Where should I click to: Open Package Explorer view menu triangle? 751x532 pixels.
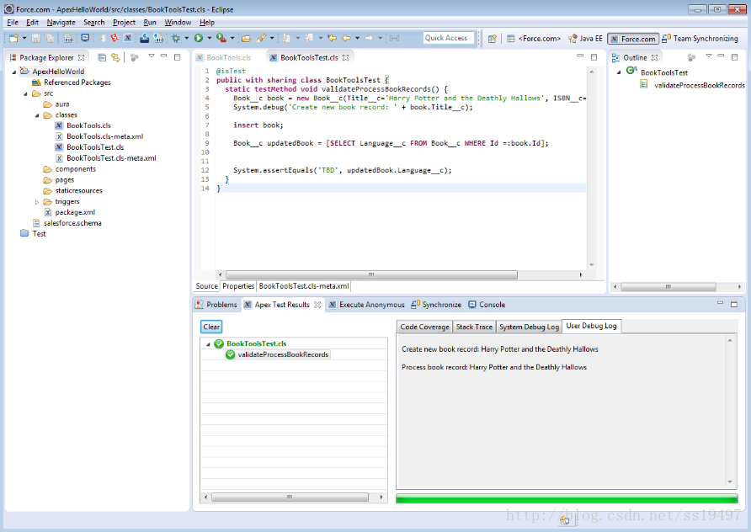(152, 56)
